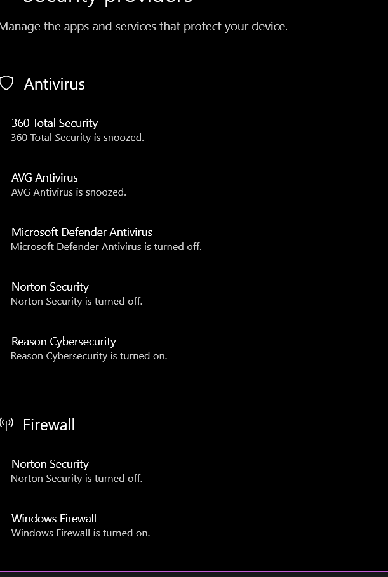The height and width of the screenshot is (577, 388).
Task: Select the Antivirus section heading
Action: [55, 84]
